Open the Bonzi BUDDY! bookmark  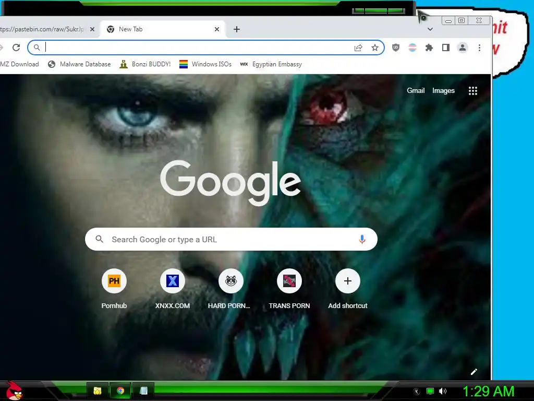coord(145,64)
